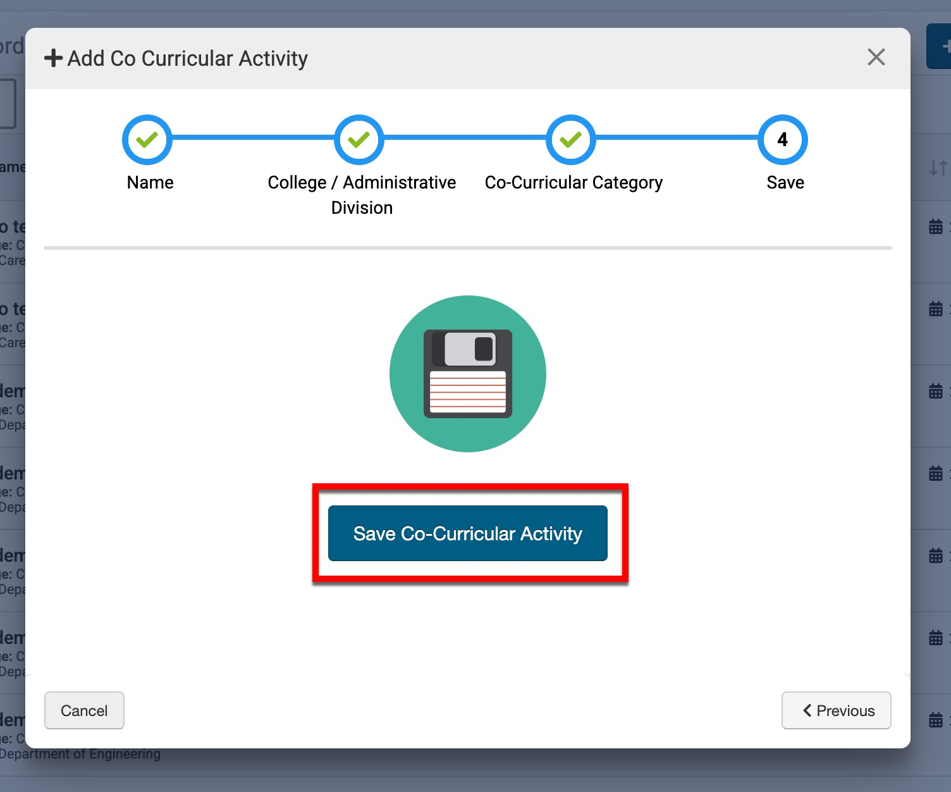Click the calendar icon in Department of Engineering row
The image size is (951, 792).
(936, 720)
